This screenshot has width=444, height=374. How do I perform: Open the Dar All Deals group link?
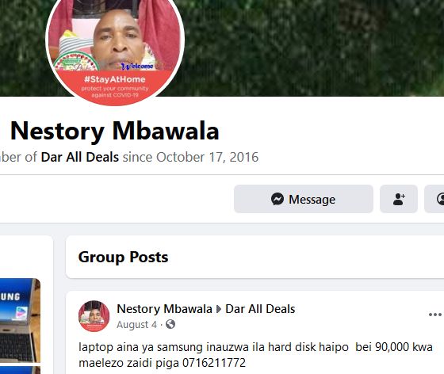click(x=79, y=157)
